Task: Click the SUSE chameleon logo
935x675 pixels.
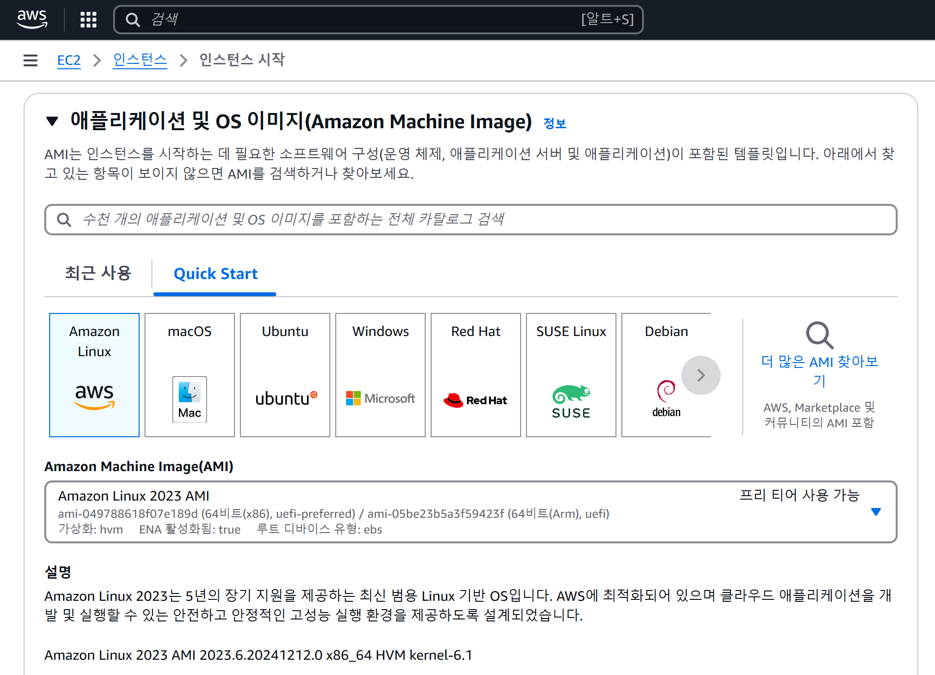Action: pos(571,402)
